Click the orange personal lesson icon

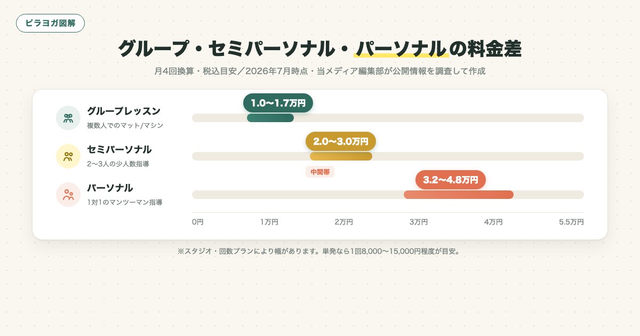68,195
